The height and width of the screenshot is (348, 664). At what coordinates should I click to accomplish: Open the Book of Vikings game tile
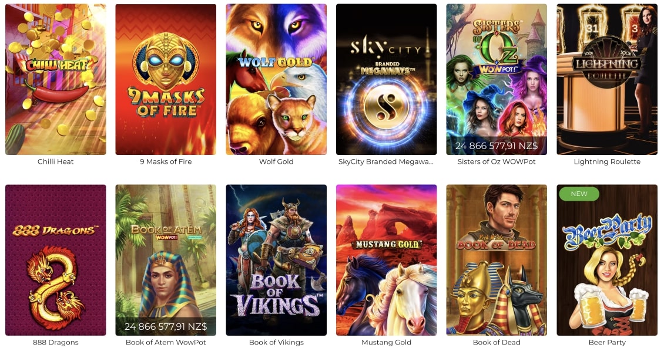[x=276, y=260]
